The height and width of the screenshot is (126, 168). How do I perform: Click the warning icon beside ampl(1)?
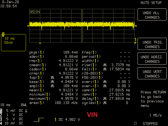(52, 86)
